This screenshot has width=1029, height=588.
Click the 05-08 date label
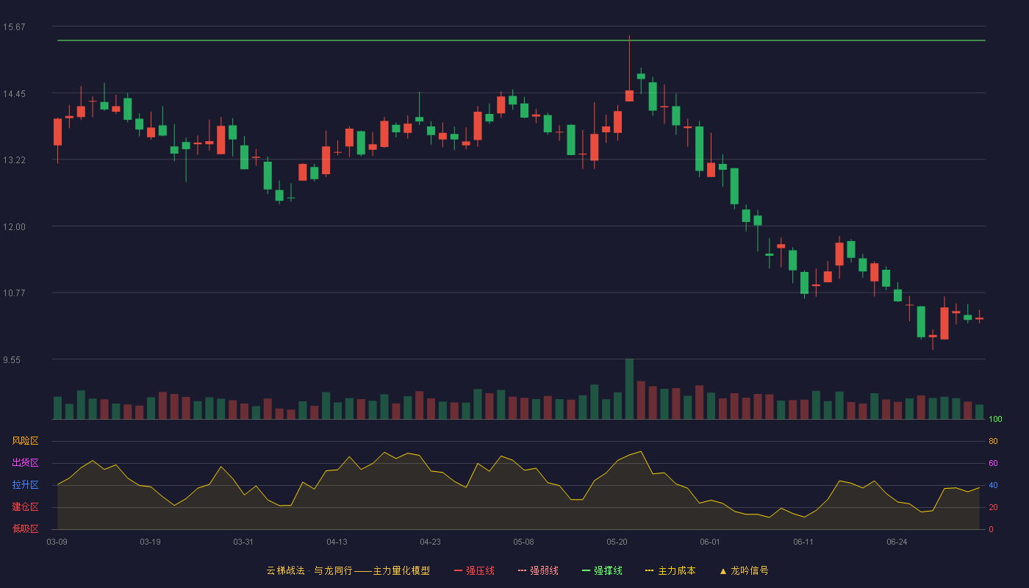[x=523, y=542]
